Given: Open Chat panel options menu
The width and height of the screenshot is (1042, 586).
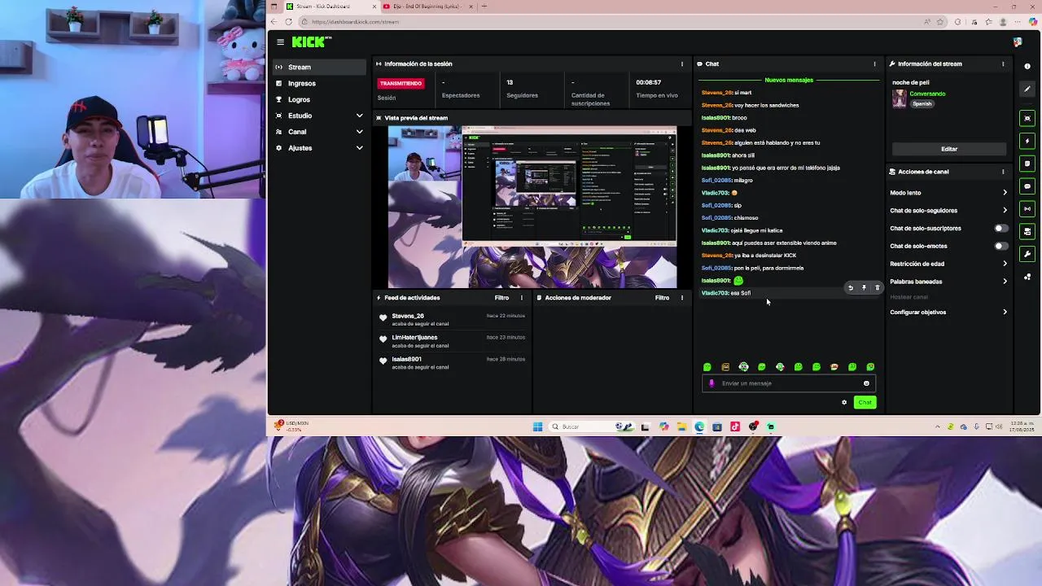Looking at the screenshot, I should [x=875, y=63].
